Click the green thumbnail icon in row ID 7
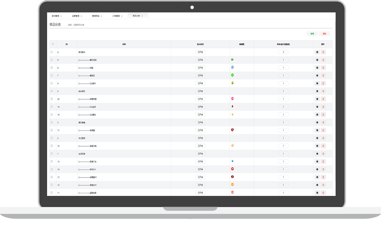 [232, 75]
